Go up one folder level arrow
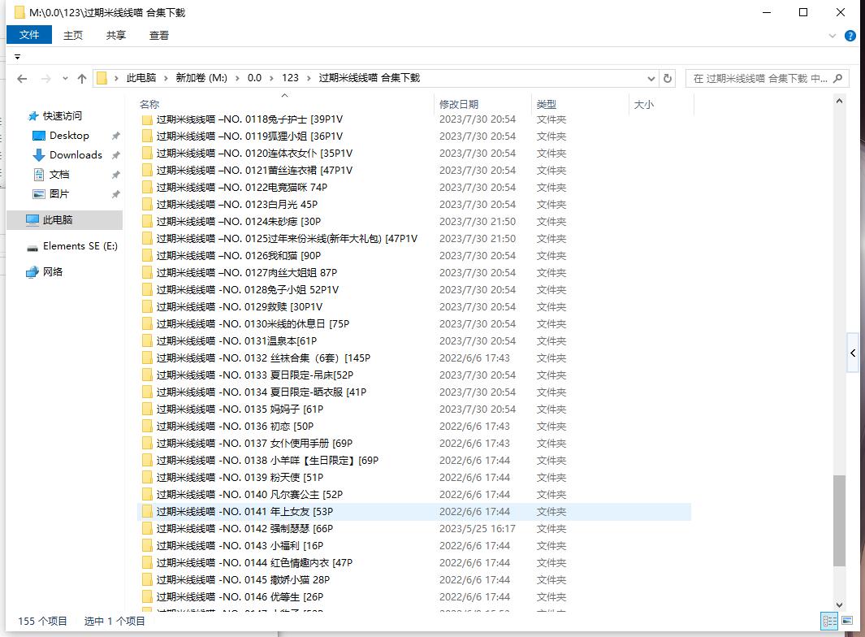Screen dimensions: 865x637 coord(82,78)
